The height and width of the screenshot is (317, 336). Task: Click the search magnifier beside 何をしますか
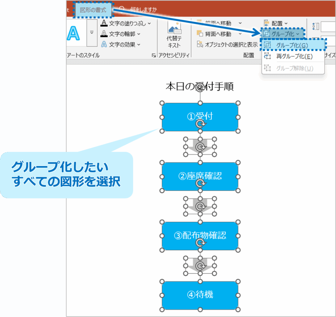122,9
